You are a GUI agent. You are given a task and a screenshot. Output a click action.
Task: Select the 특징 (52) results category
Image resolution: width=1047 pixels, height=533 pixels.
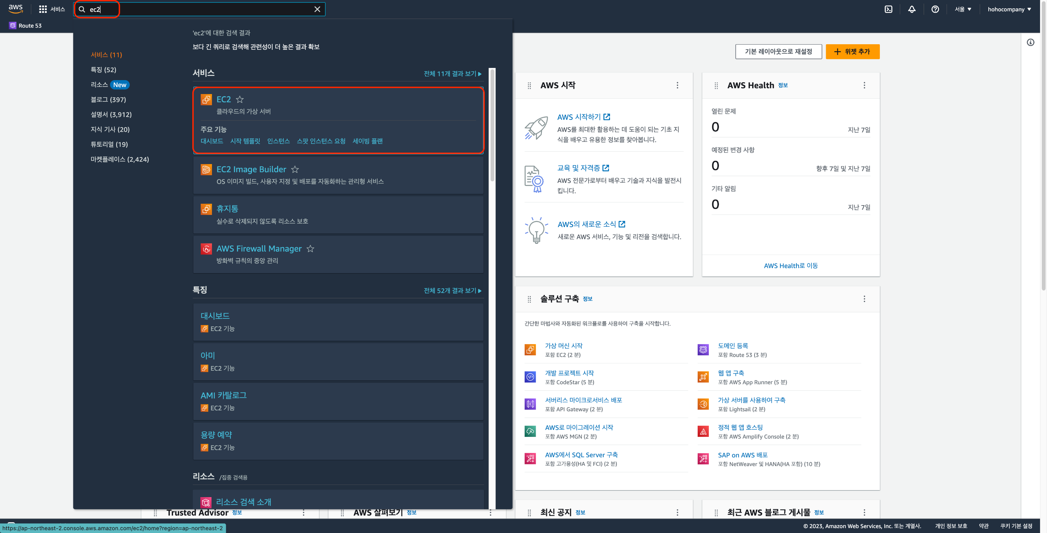tap(103, 70)
